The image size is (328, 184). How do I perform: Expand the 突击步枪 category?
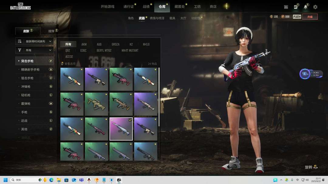point(35,61)
